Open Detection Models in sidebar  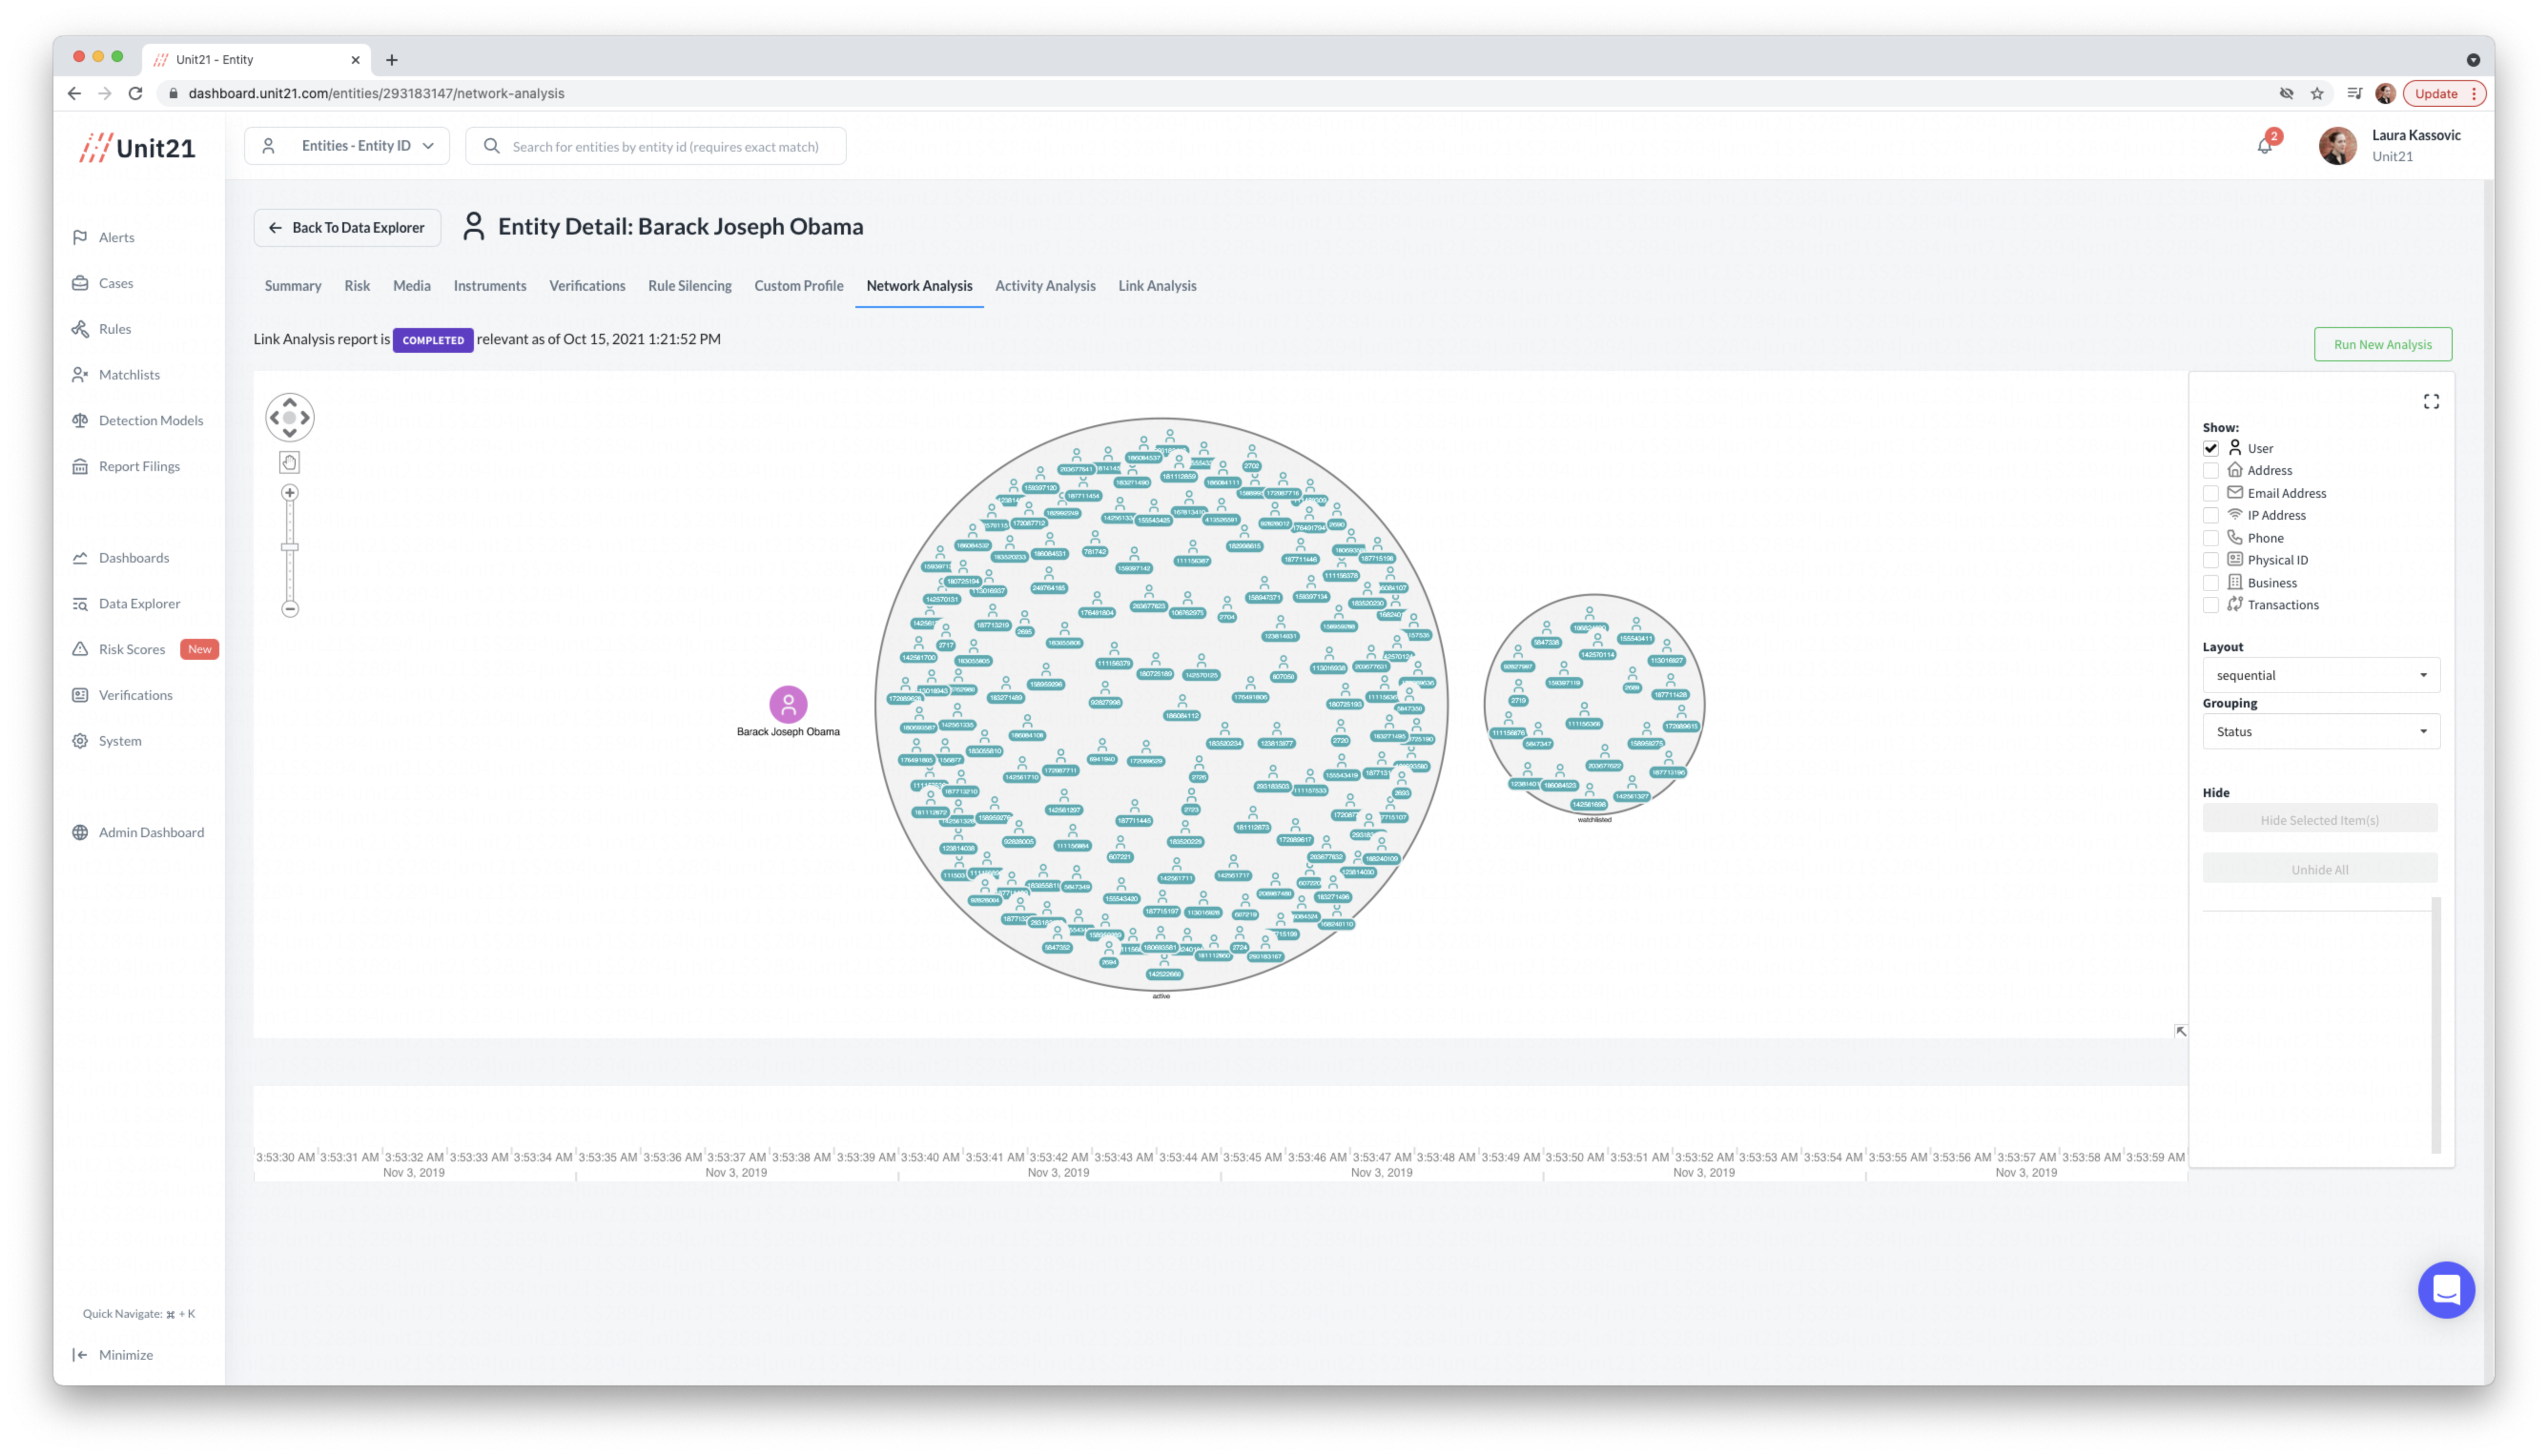[x=150, y=420]
